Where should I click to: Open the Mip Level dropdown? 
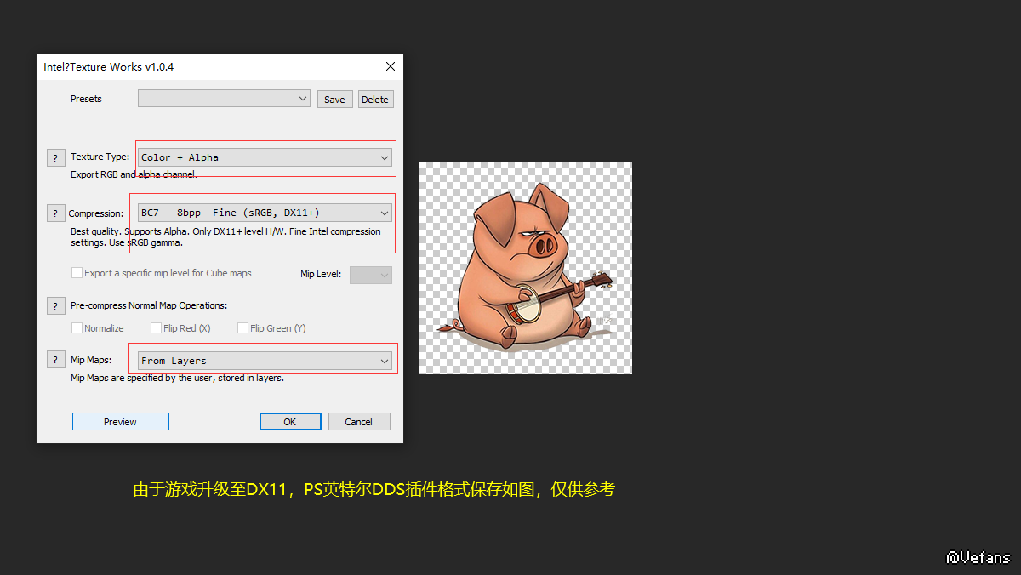coord(371,275)
